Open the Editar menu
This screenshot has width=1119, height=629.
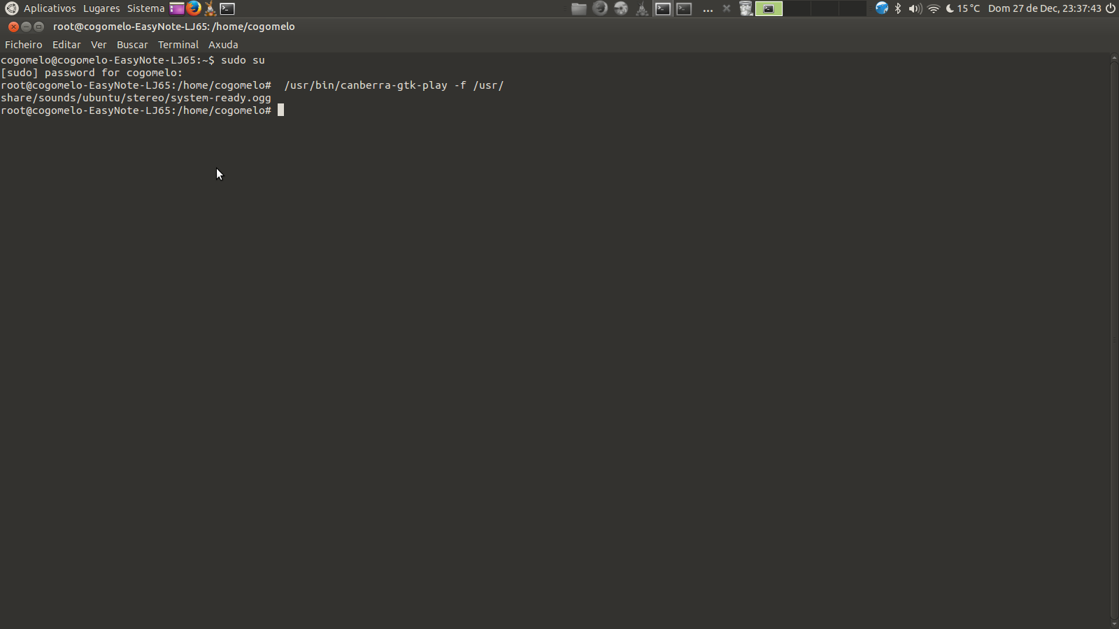(x=66, y=45)
